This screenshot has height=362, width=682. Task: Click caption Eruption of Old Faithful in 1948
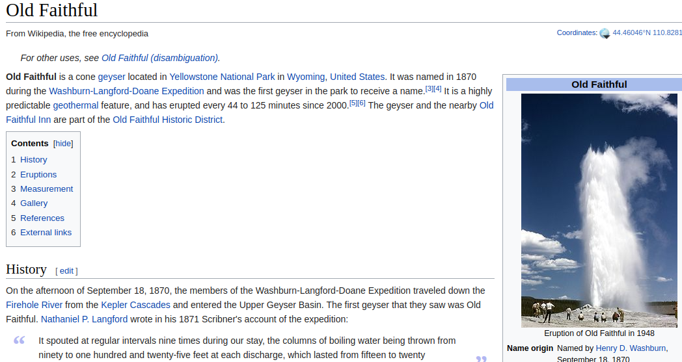coord(599,333)
